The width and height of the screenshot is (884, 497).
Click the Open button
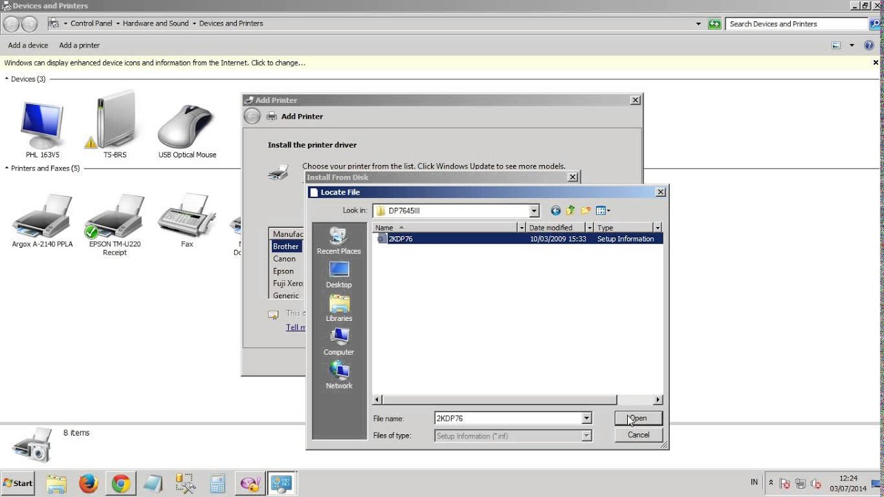pos(638,418)
